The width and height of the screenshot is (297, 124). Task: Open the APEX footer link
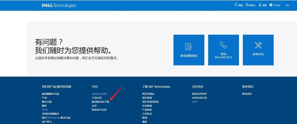coord(45,110)
